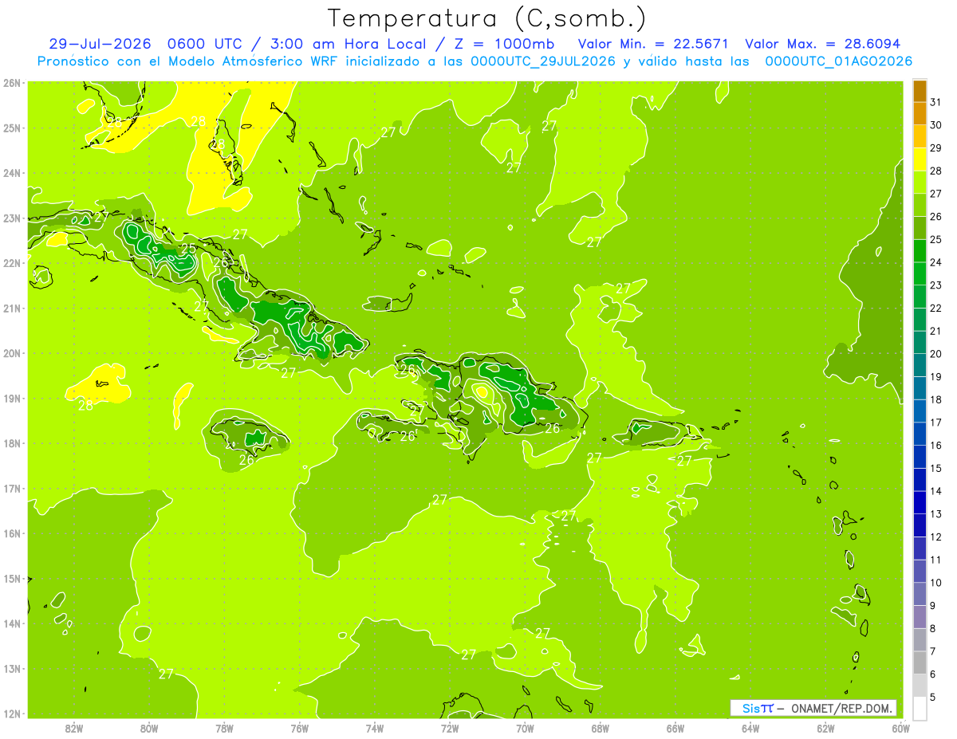957x739 pixels.
Task: Click the 17N latitude label
Action: tap(11, 488)
